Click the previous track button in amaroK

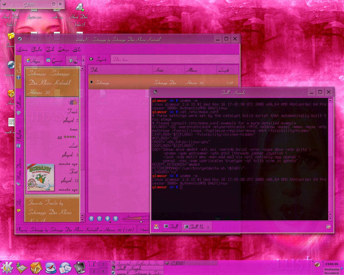pos(91,219)
